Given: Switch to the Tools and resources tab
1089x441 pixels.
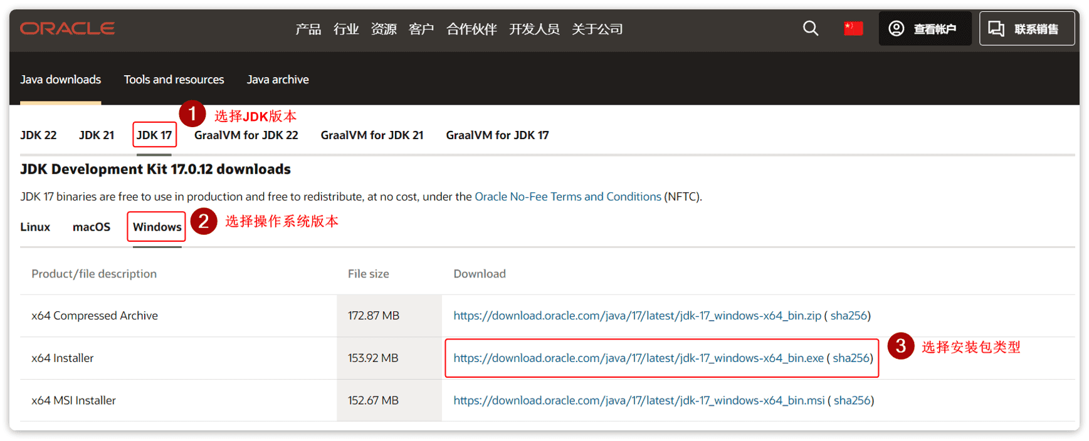Looking at the screenshot, I should tap(174, 80).
